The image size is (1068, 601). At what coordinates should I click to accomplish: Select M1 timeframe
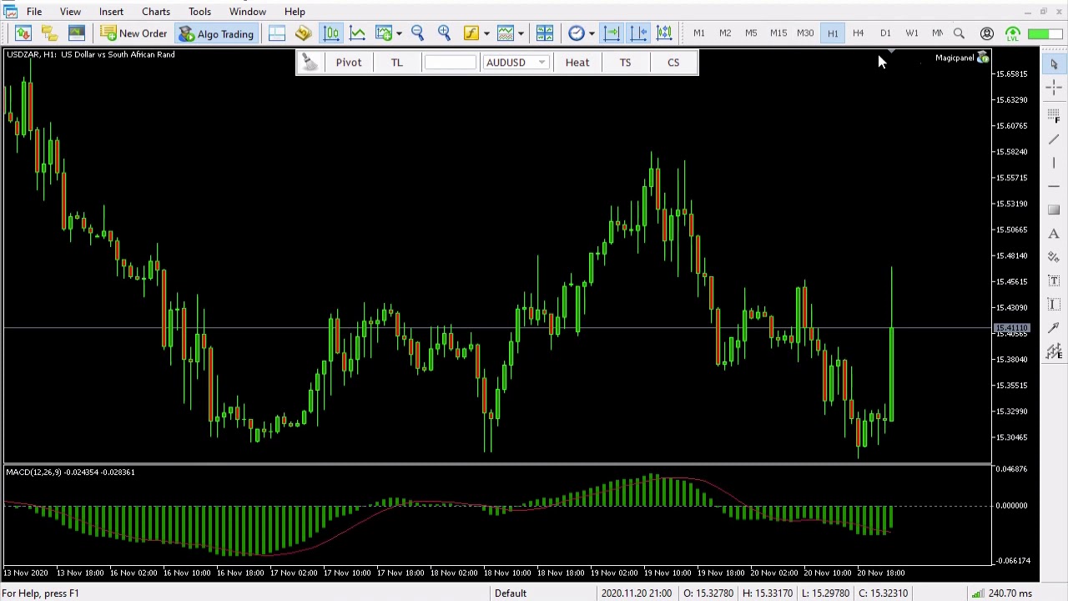pyautogui.click(x=698, y=33)
